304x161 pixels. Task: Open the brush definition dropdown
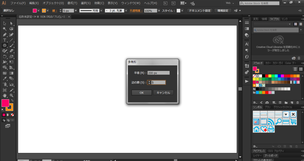point(126,11)
